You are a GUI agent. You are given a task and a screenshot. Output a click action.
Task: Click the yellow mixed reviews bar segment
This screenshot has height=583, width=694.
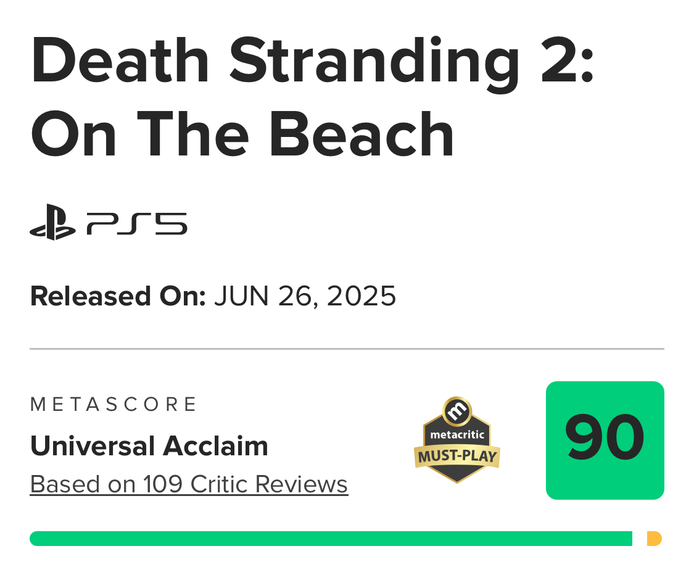click(655, 539)
